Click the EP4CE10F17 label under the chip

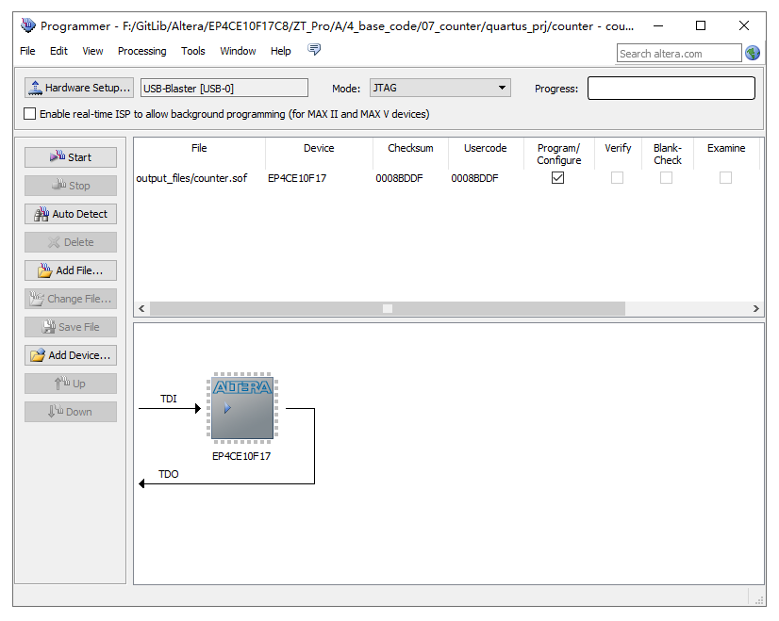[241, 456]
